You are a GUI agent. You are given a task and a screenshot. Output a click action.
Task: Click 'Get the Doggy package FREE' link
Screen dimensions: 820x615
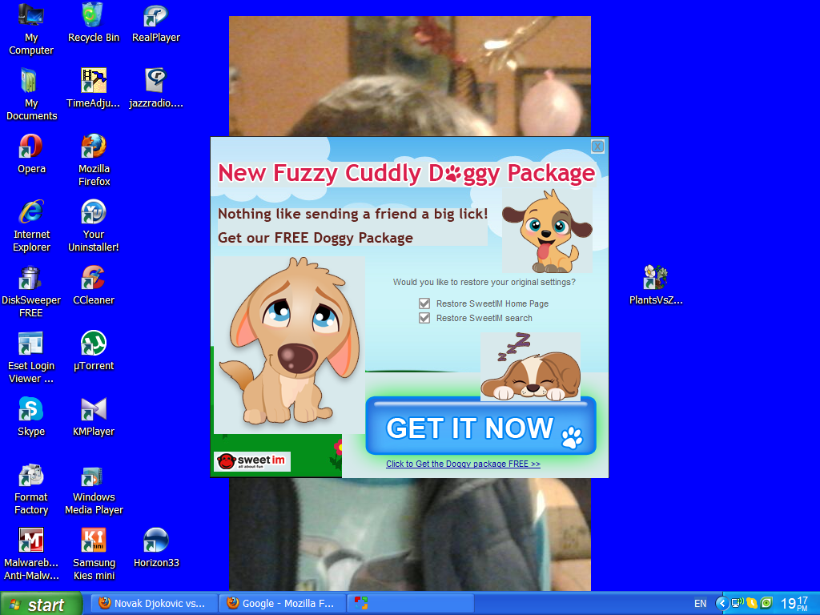tap(463, 464)
